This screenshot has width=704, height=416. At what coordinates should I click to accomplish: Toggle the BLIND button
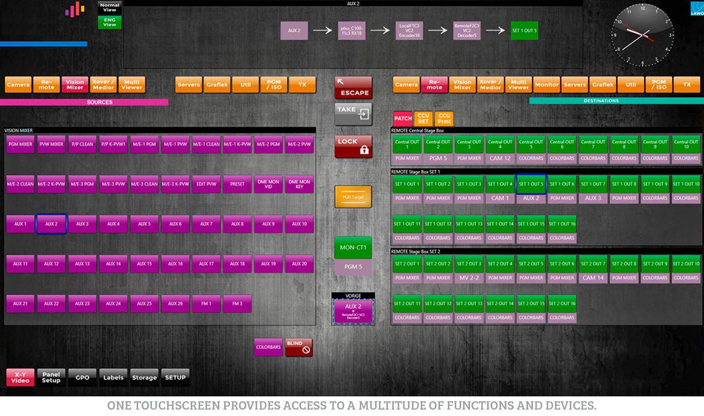tap(299, 347)
